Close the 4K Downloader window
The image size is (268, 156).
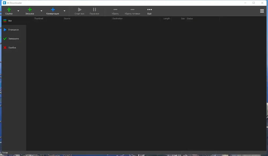pyautogui.click(x=262, y=3)
